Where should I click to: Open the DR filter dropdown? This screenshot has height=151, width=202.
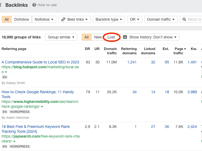134,19
